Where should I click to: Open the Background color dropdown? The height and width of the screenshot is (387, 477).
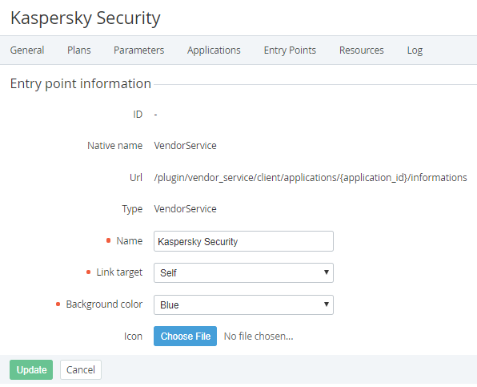click(x=243, y=304)
